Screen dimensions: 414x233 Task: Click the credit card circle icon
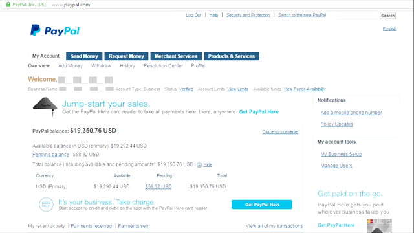click(46, 205)
